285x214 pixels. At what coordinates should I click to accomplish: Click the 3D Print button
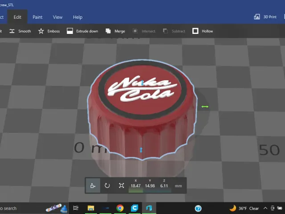(265, 17)
